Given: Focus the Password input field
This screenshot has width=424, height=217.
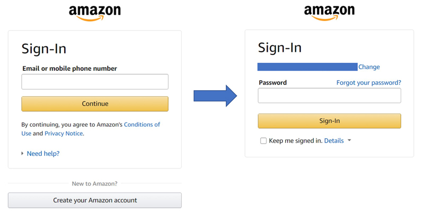Looking at the screenshot, I should (329, 96).
